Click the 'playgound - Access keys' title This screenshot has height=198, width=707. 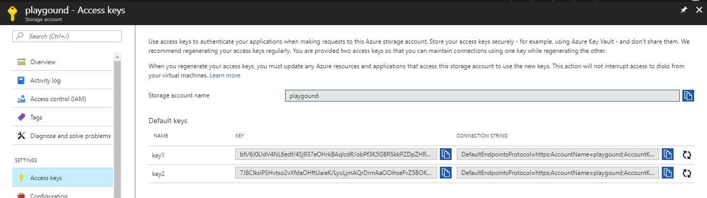75,10
